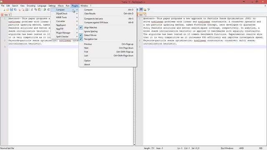Expand the Converter submenu
The width and height of the screenshot is (267, 150).
[65, 21]
